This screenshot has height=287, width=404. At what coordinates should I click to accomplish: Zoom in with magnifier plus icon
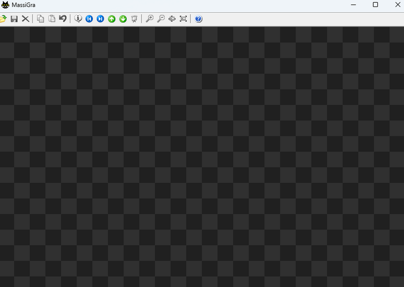coord(150,19)
